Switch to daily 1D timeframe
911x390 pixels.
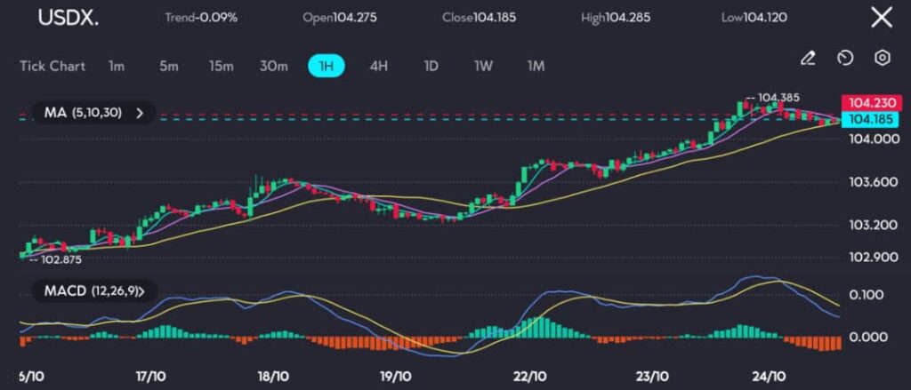pos(431,66)
